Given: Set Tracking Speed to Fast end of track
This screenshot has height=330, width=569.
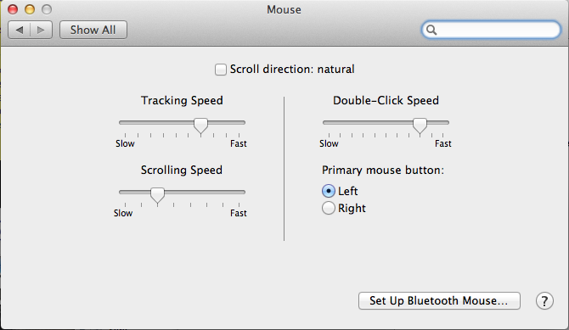Looking at the screenshot, I should 239,122.
